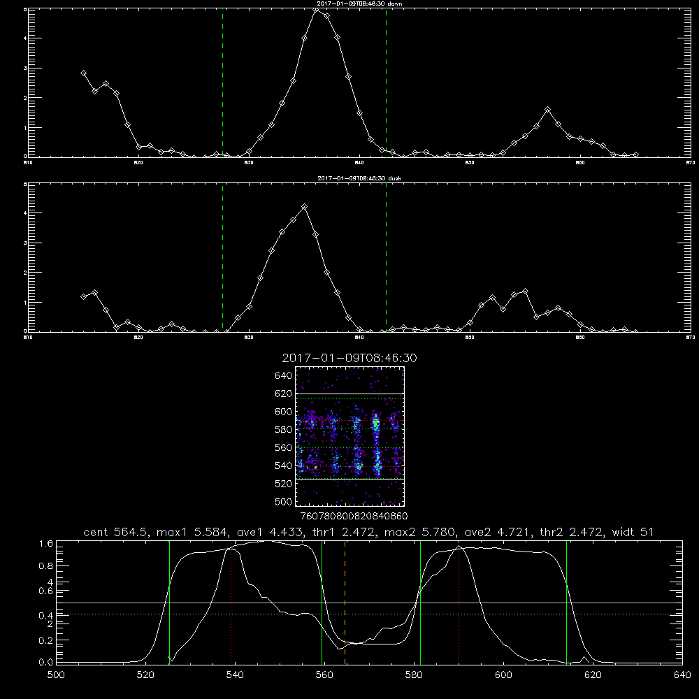The height and width of the screenshot is (699, 699).
Task: Click right green dashed line in dusk plot
Action: tap(386, 258)
